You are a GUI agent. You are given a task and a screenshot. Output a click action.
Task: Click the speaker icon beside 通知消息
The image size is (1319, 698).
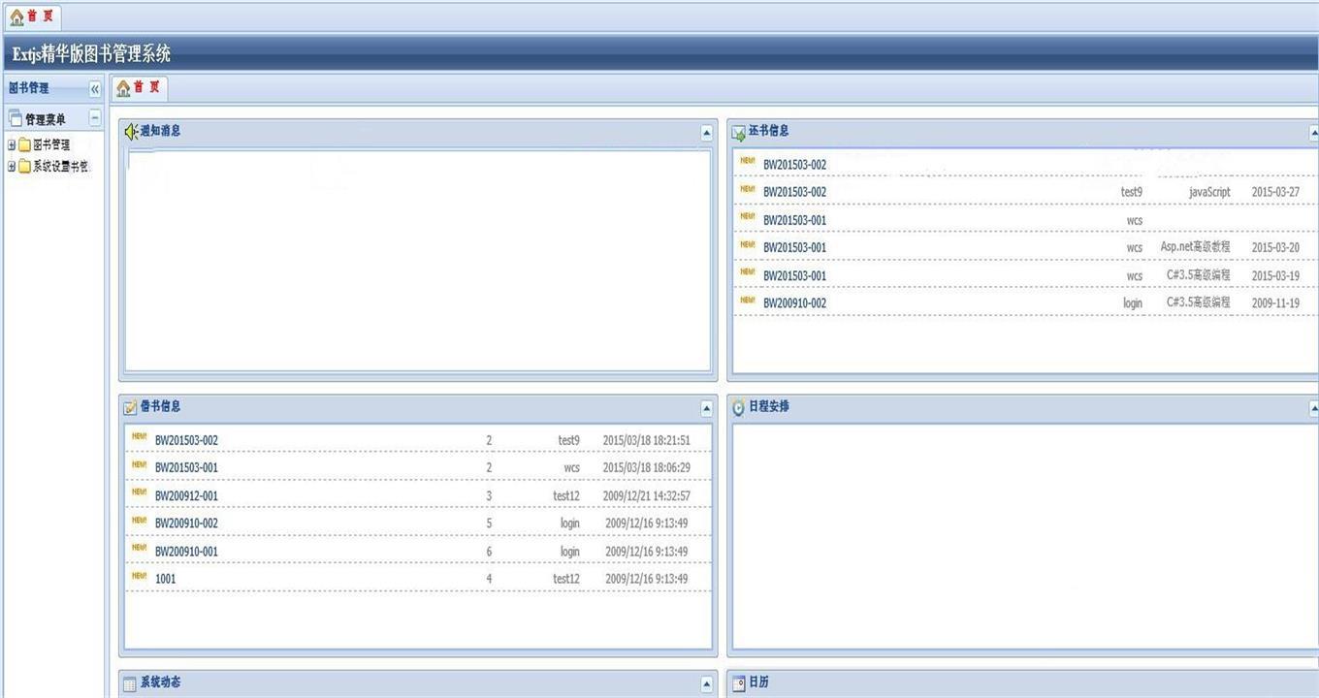pos(131,132)
